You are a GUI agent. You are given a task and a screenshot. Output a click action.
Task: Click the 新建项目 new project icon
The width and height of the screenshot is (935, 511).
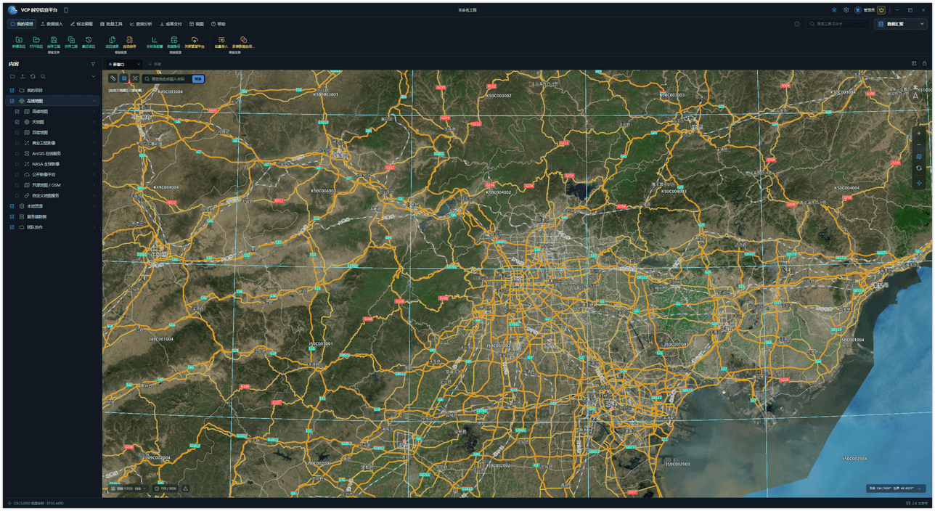(19, 40)
